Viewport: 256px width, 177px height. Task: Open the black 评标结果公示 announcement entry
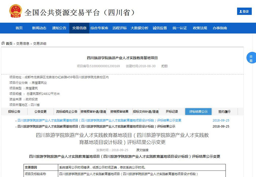coord(96,126)
